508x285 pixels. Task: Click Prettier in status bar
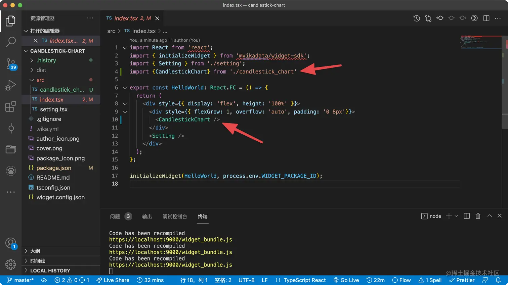[462, 280]
